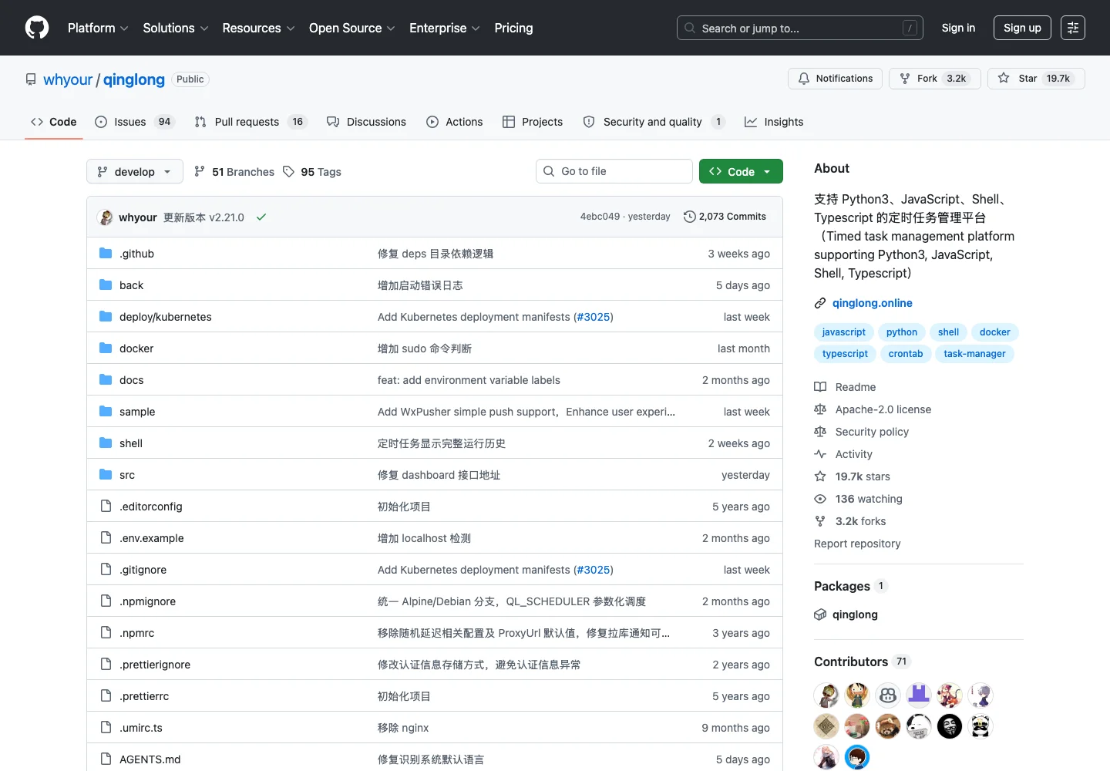Expand the Enterprise menu
This screenshot has width=1110, height=771.
coord(445,28)
